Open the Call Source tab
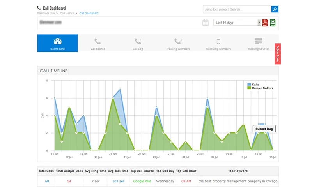Image resolution: width=312 pixels, height=187 pixels. click(97, 44)
